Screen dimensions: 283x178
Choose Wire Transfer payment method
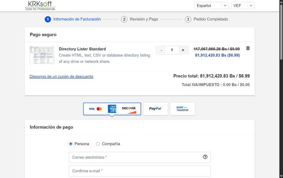pos(182,109)
